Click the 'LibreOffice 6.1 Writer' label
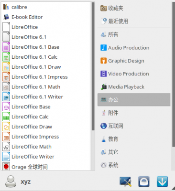 37,97
